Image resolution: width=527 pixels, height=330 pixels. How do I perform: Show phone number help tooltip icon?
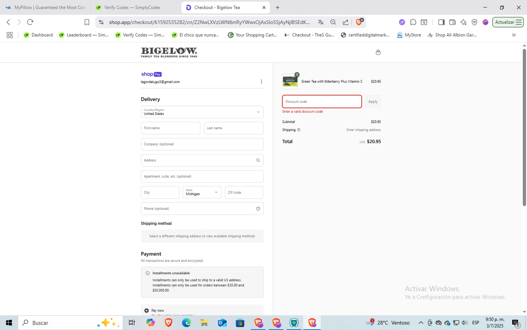[258, 209]
